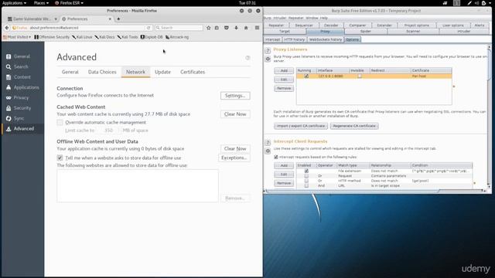This screenshot has height=278, width=495.
Task: Click the clock showing Tue 07:31
Action: (x=247, y=3)
